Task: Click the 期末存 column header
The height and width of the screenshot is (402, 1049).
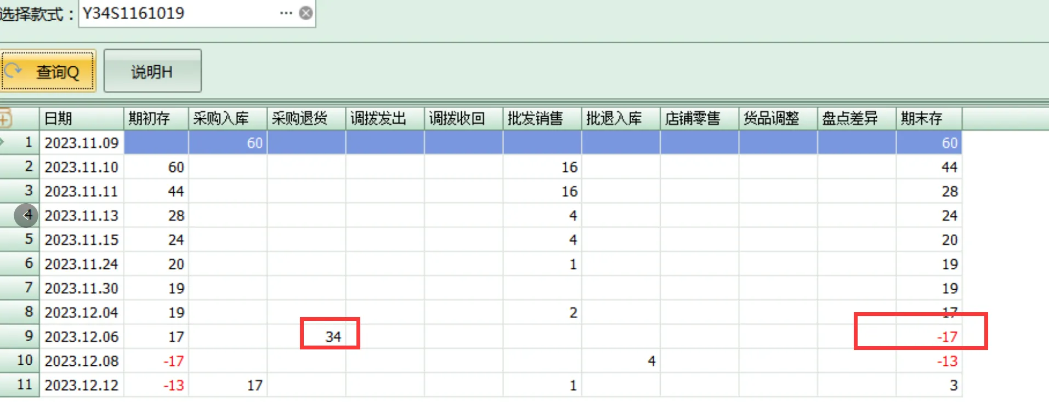Action: click(928, 118)
